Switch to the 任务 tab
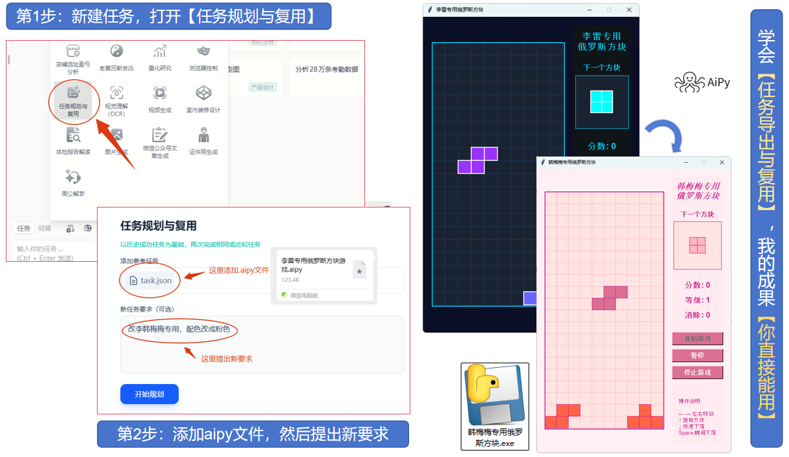The image size is (789, 457). point(24,228)
